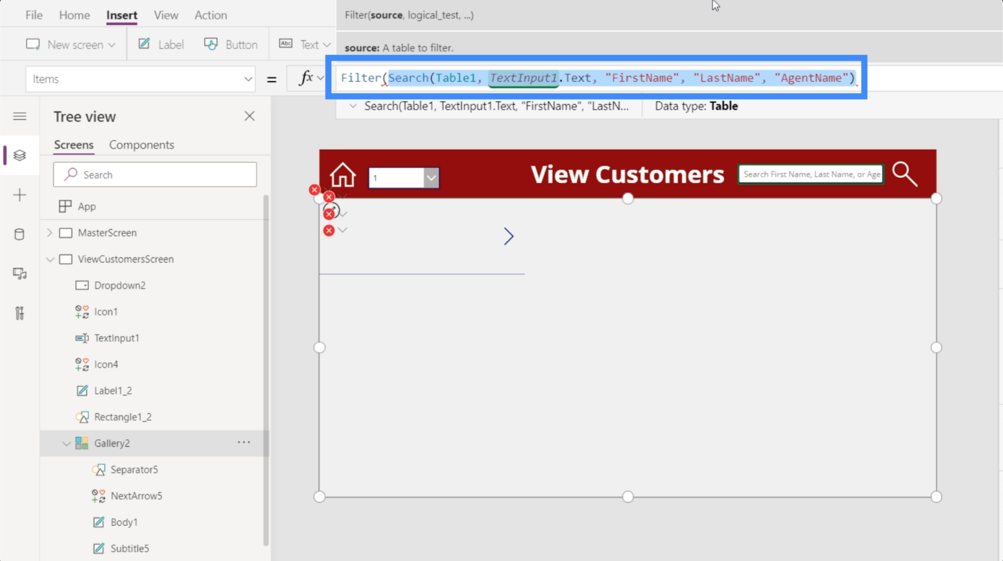
Task: Click the topmost red error icon
Action: tap(314, 190)
